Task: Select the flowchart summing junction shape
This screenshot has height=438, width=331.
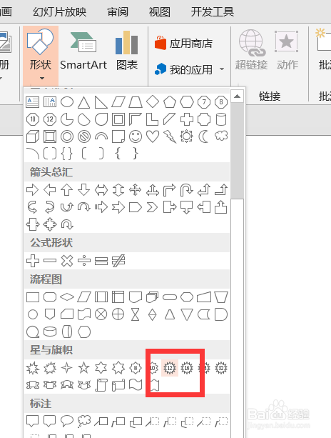Action: click(x=101, y=314)
